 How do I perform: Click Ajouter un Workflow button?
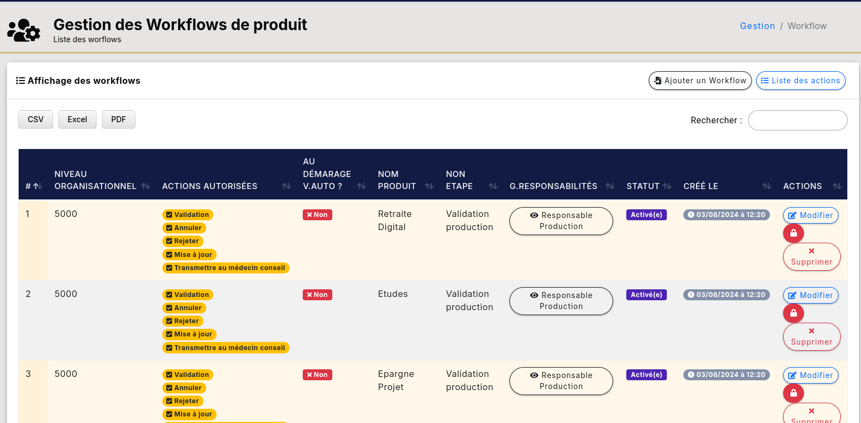pos(700,81)
